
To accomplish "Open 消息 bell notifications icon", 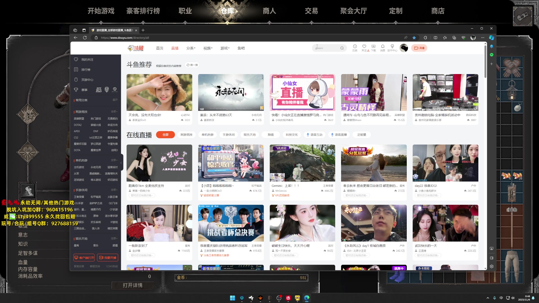I will pos(383,47).
